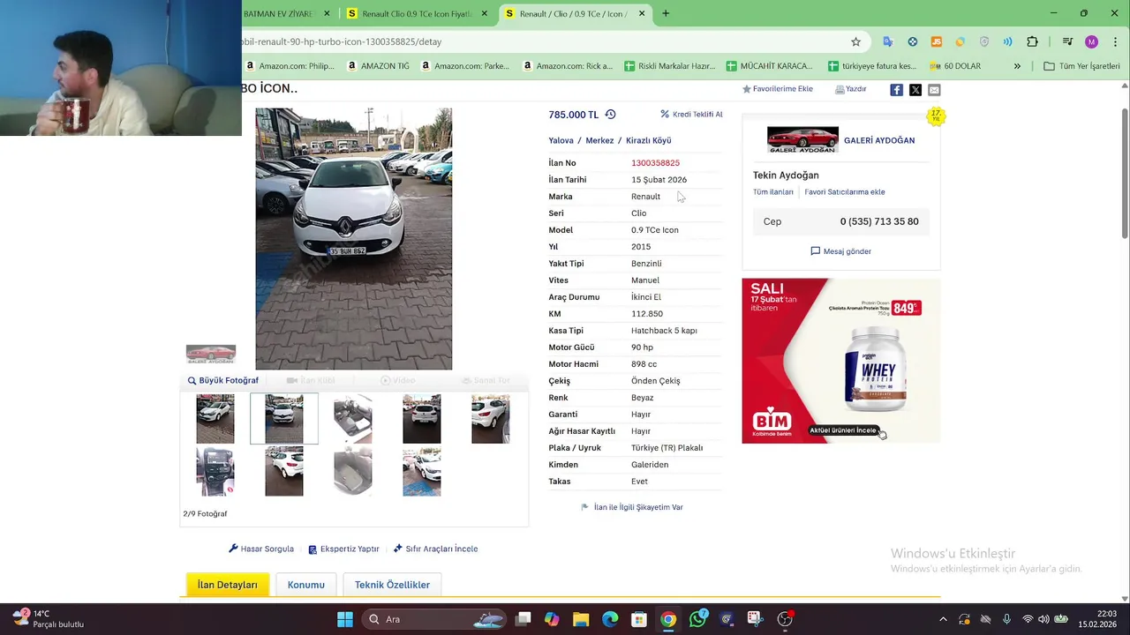Open the Tüm Yer İşaretleri bookmarks folder
Screen dimensions: 1130x635
point(1081,66)
